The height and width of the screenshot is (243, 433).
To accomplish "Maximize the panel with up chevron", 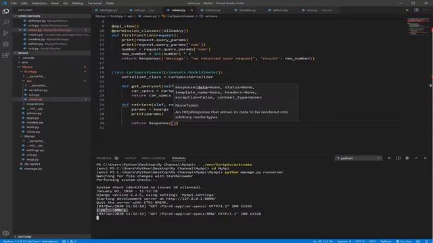I will click(x=416, y=158).
